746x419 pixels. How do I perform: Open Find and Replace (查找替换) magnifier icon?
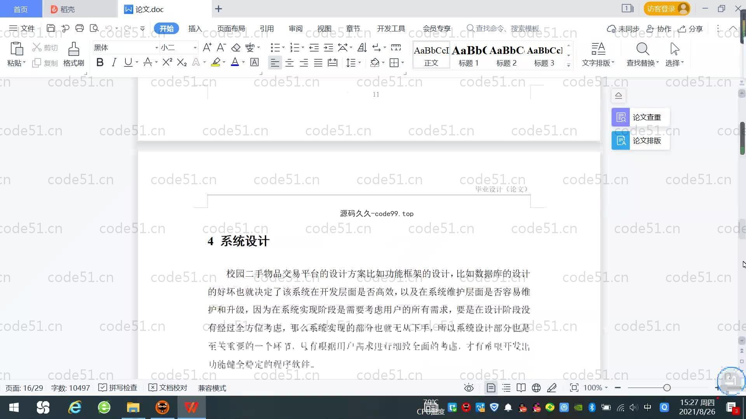pos(642,50)
